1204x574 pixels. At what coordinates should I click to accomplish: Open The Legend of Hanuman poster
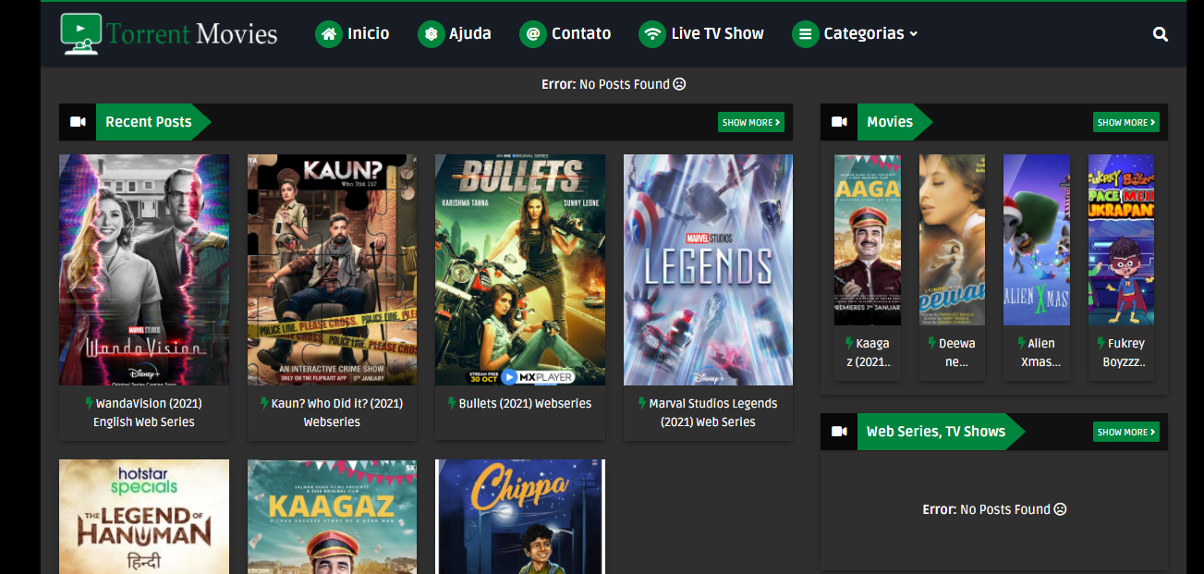144,517
